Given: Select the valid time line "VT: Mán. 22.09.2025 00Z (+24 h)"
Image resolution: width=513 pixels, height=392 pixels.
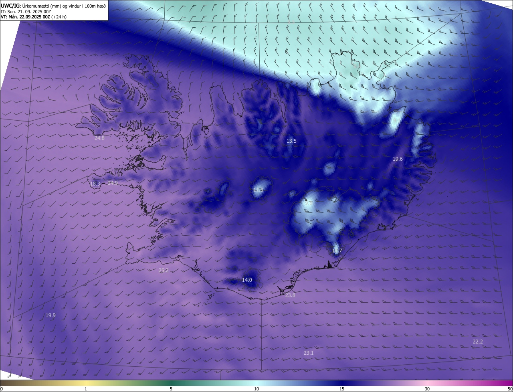Looking at the screenshot, I should click(x=34, y=17).
